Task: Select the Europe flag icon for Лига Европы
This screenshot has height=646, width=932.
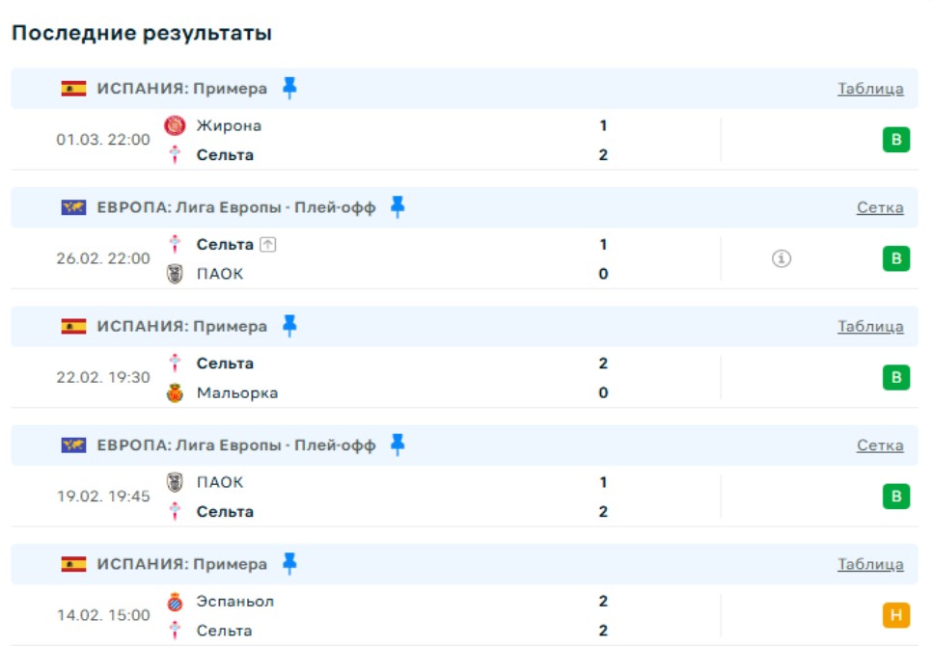Action: (73, 207)
